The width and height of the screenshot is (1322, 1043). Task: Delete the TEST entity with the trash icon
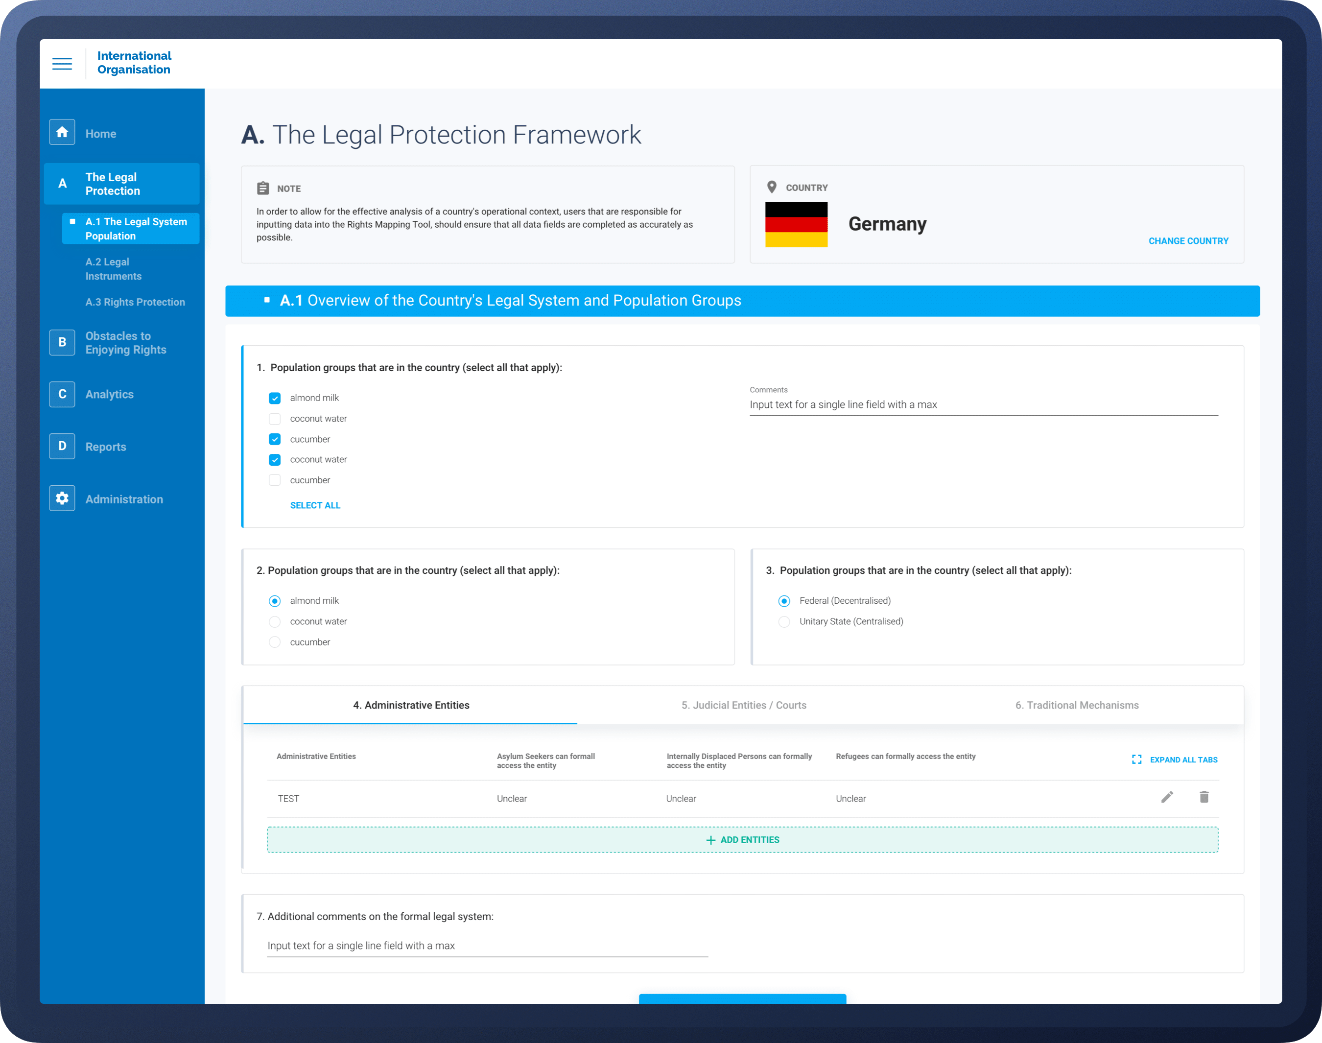[1204, 798]
